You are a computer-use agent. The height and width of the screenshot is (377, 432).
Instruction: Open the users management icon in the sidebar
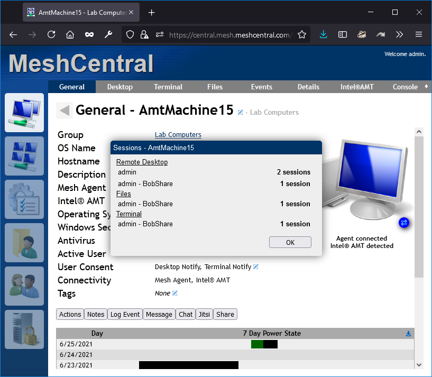tap(24, 286)
